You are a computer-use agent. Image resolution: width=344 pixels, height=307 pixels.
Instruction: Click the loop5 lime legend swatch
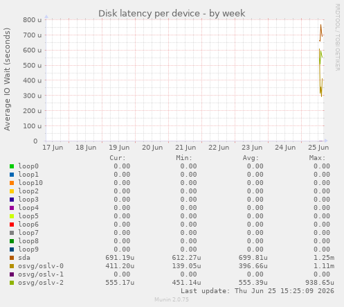12,216
